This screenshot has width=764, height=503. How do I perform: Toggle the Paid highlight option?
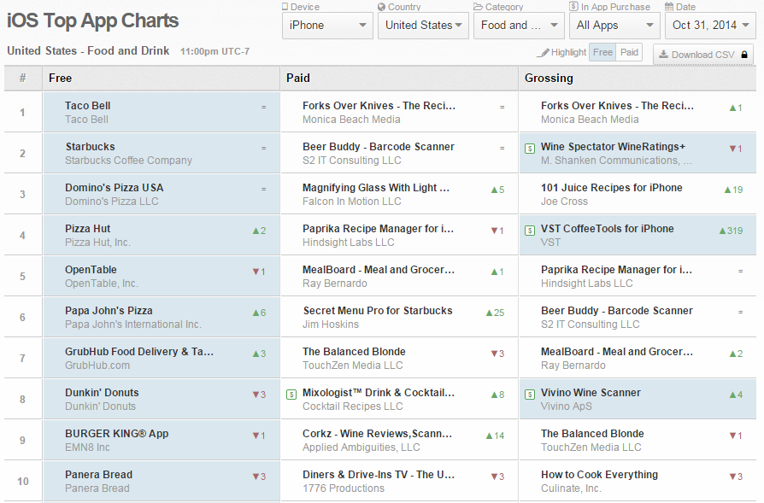coord(630,53)
